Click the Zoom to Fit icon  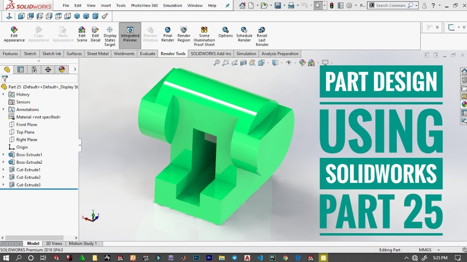(x=216, y=63)
